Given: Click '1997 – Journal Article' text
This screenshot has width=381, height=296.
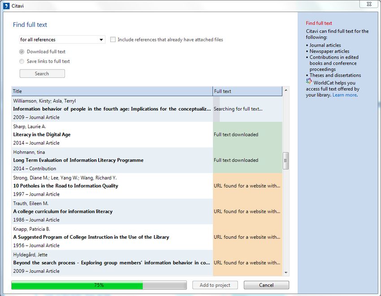Looking at the screenshot, I should tap(36, 194).
